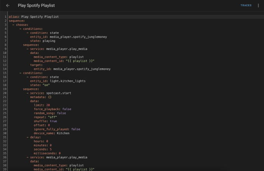Click 'service: spotcast.start' line

pos(50,93)
